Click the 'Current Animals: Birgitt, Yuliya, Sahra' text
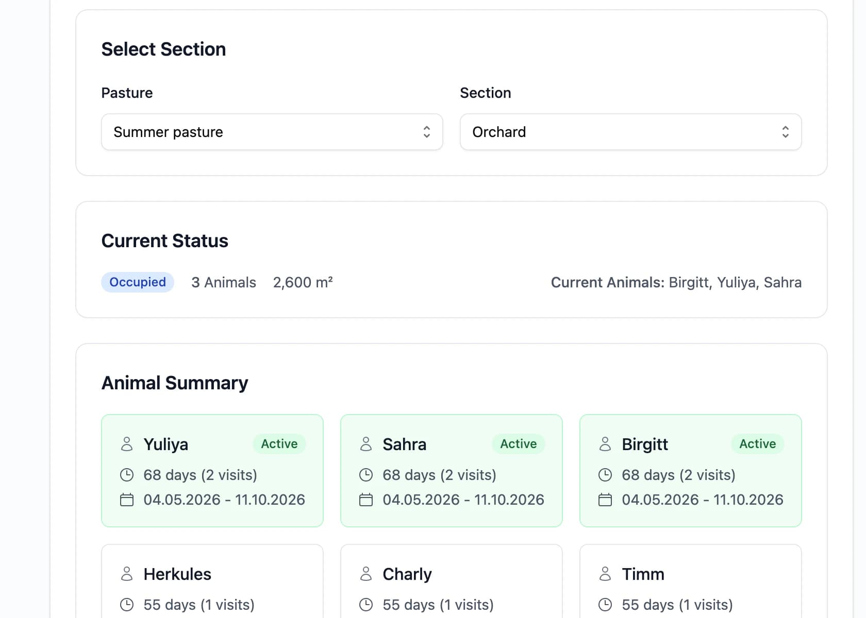Viewport: 866px width, 618px height. click(x=676, y=282)
